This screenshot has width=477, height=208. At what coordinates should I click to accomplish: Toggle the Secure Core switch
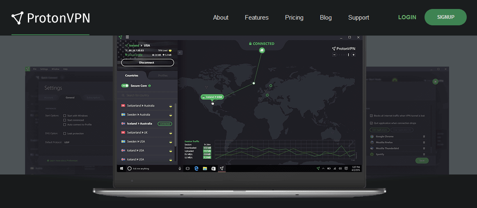pos(125,86)
